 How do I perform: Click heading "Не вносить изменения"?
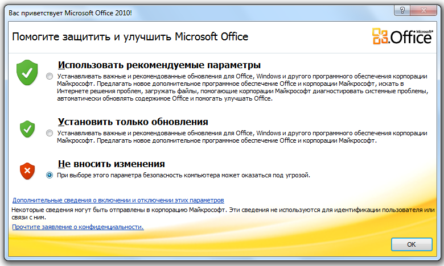pos(111,164)
